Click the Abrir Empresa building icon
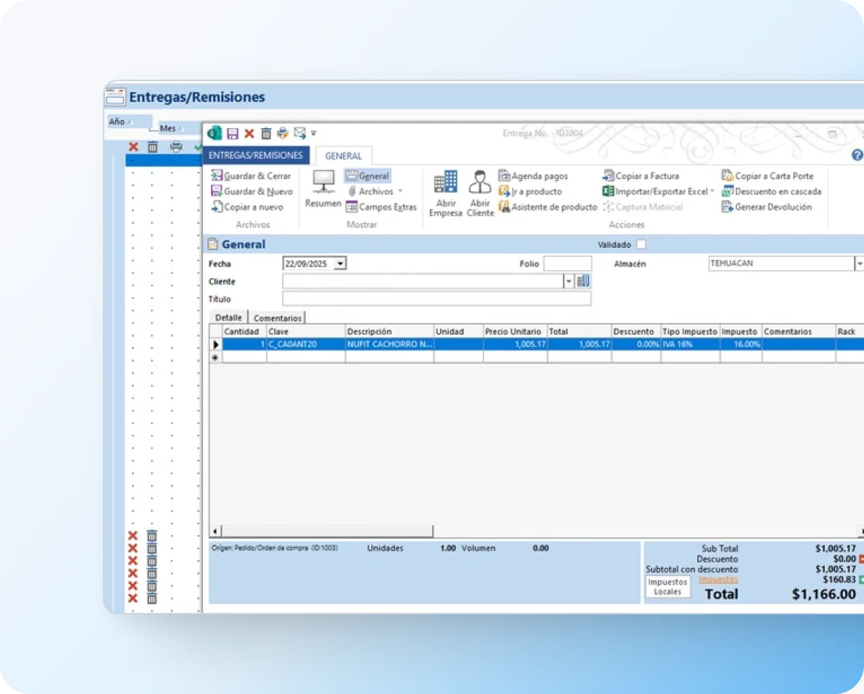 pos(445,183)
